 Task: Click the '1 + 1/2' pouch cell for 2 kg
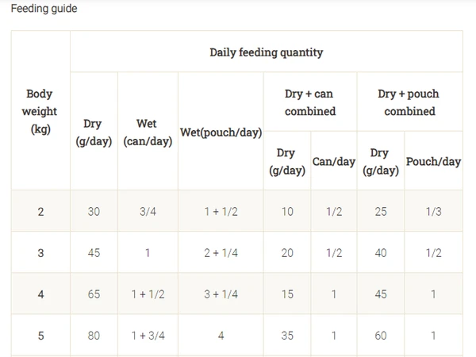(221, 211)
